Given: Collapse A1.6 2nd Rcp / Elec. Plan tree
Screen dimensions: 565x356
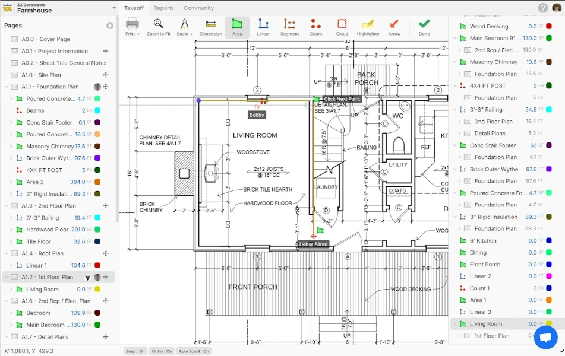Looking at the screenshot, I should (x=7, y=301).
